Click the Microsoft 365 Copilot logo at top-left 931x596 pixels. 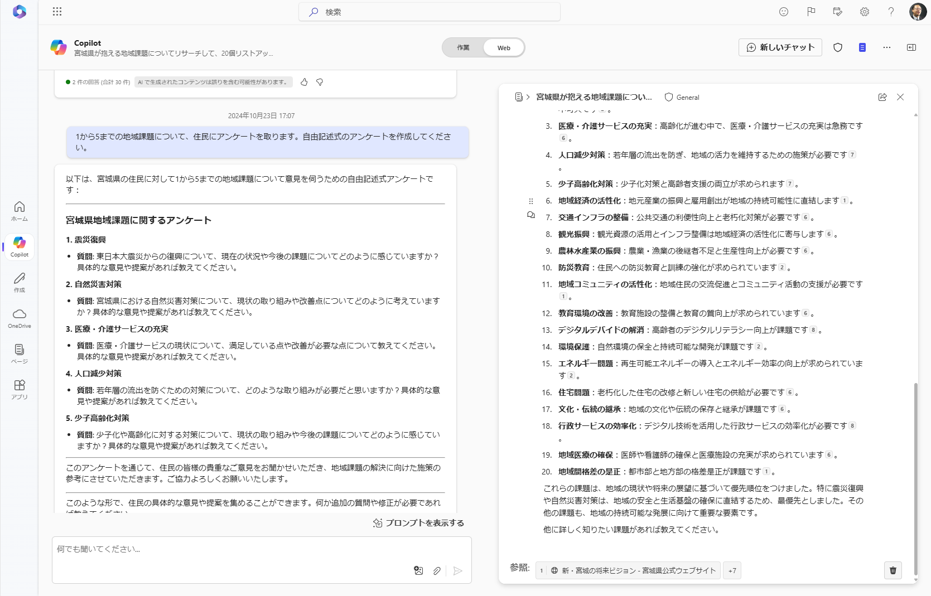pyautogui.click(x=20, y=12)
